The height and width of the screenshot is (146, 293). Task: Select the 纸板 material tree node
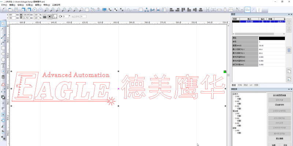pos(234,128)
